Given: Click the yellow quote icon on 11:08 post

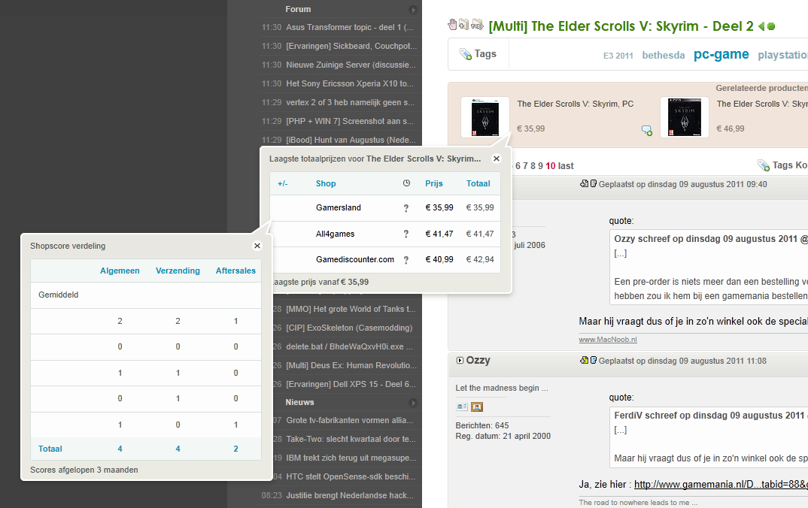Looking at the screenshot, I should coord(584,360).
